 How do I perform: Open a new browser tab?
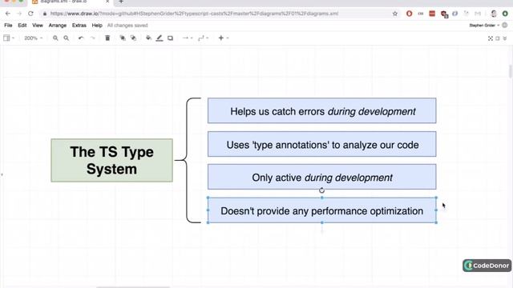click(121, 2)
